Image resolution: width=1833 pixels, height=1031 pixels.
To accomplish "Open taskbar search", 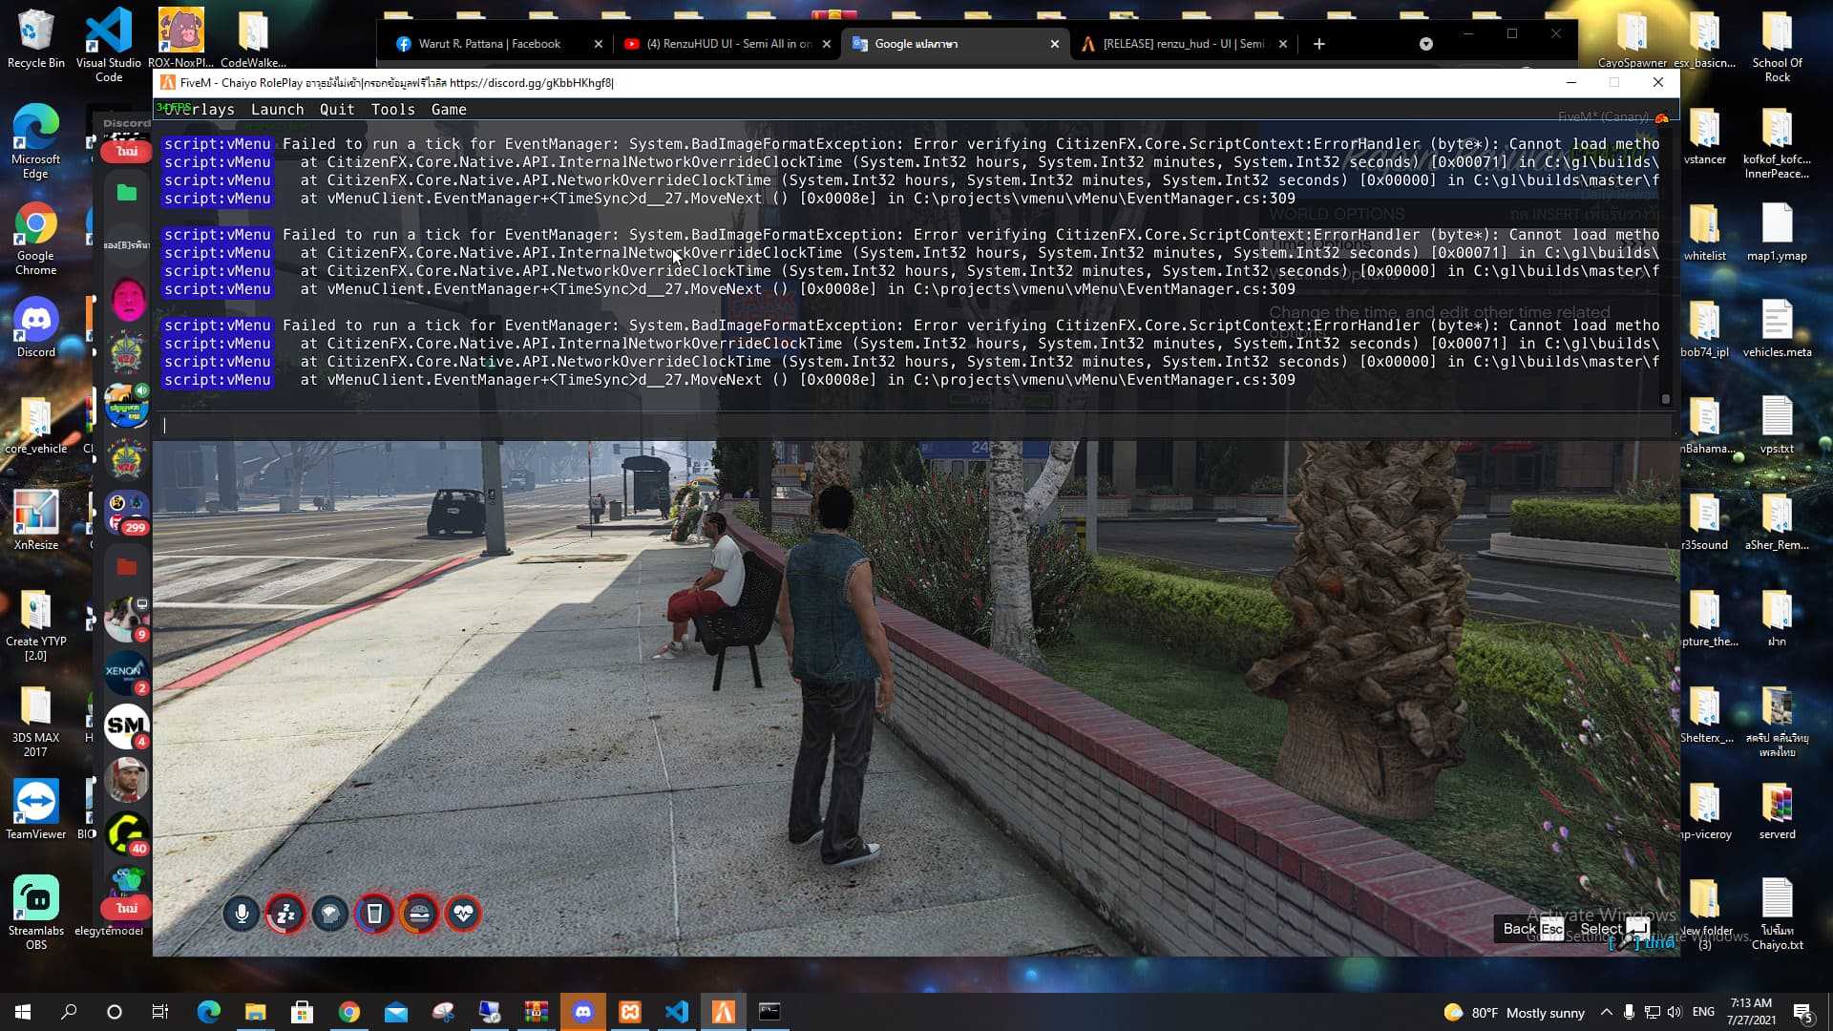I will coord(69,1012).
